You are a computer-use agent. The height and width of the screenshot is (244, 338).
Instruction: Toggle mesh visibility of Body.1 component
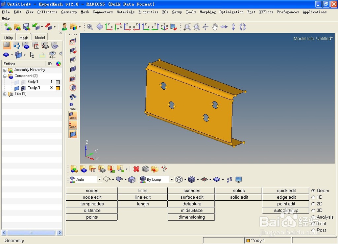coord(23,82)
